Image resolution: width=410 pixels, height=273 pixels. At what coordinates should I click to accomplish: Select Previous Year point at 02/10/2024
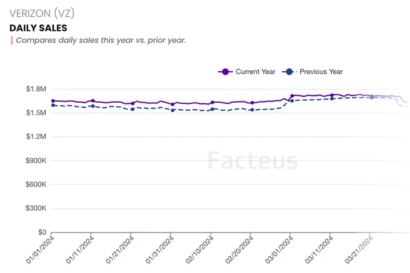213,109
